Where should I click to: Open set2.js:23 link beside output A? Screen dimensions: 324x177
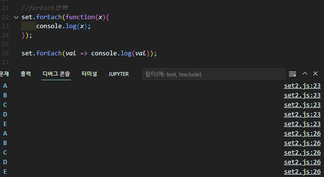[x=302, y=86]
